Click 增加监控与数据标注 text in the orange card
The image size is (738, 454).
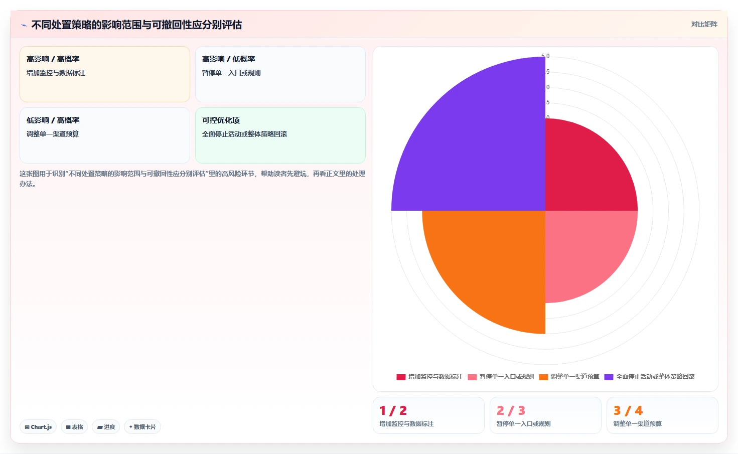click(56, 73)
